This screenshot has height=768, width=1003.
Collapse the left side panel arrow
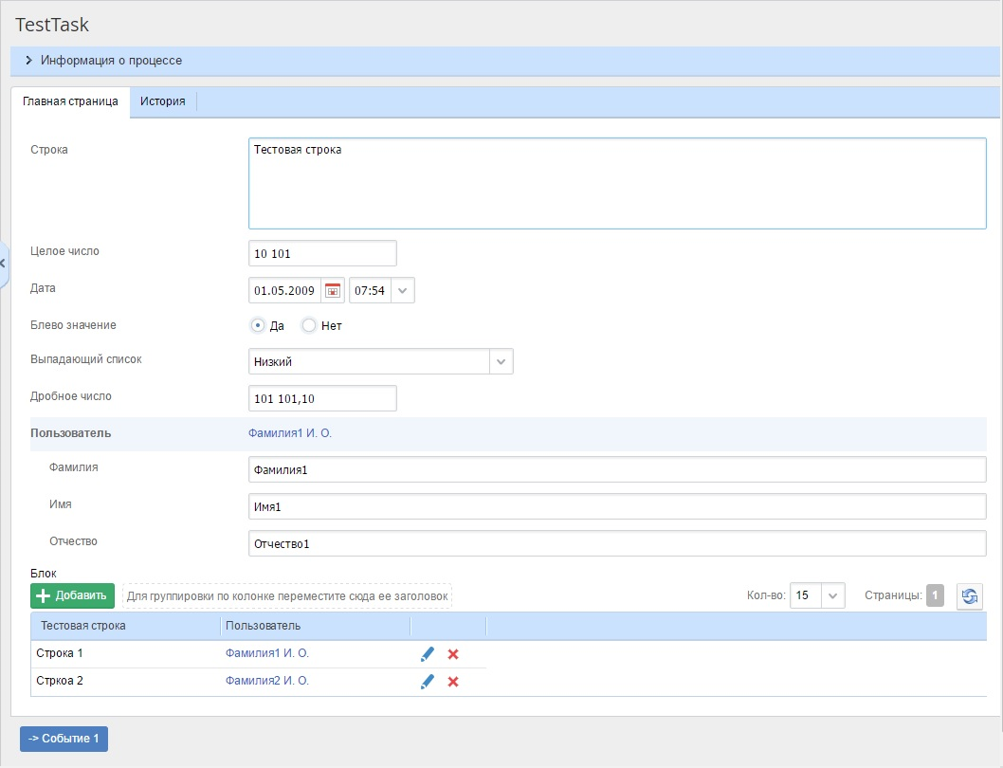point(3,263)
